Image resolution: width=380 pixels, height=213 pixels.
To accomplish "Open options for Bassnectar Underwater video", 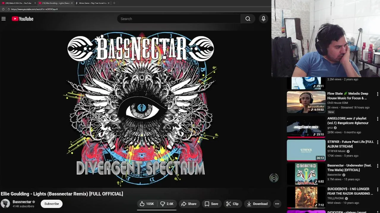I will click(x=377, y=166).
